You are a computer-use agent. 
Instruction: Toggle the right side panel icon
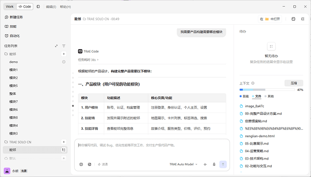pos(303,19)
